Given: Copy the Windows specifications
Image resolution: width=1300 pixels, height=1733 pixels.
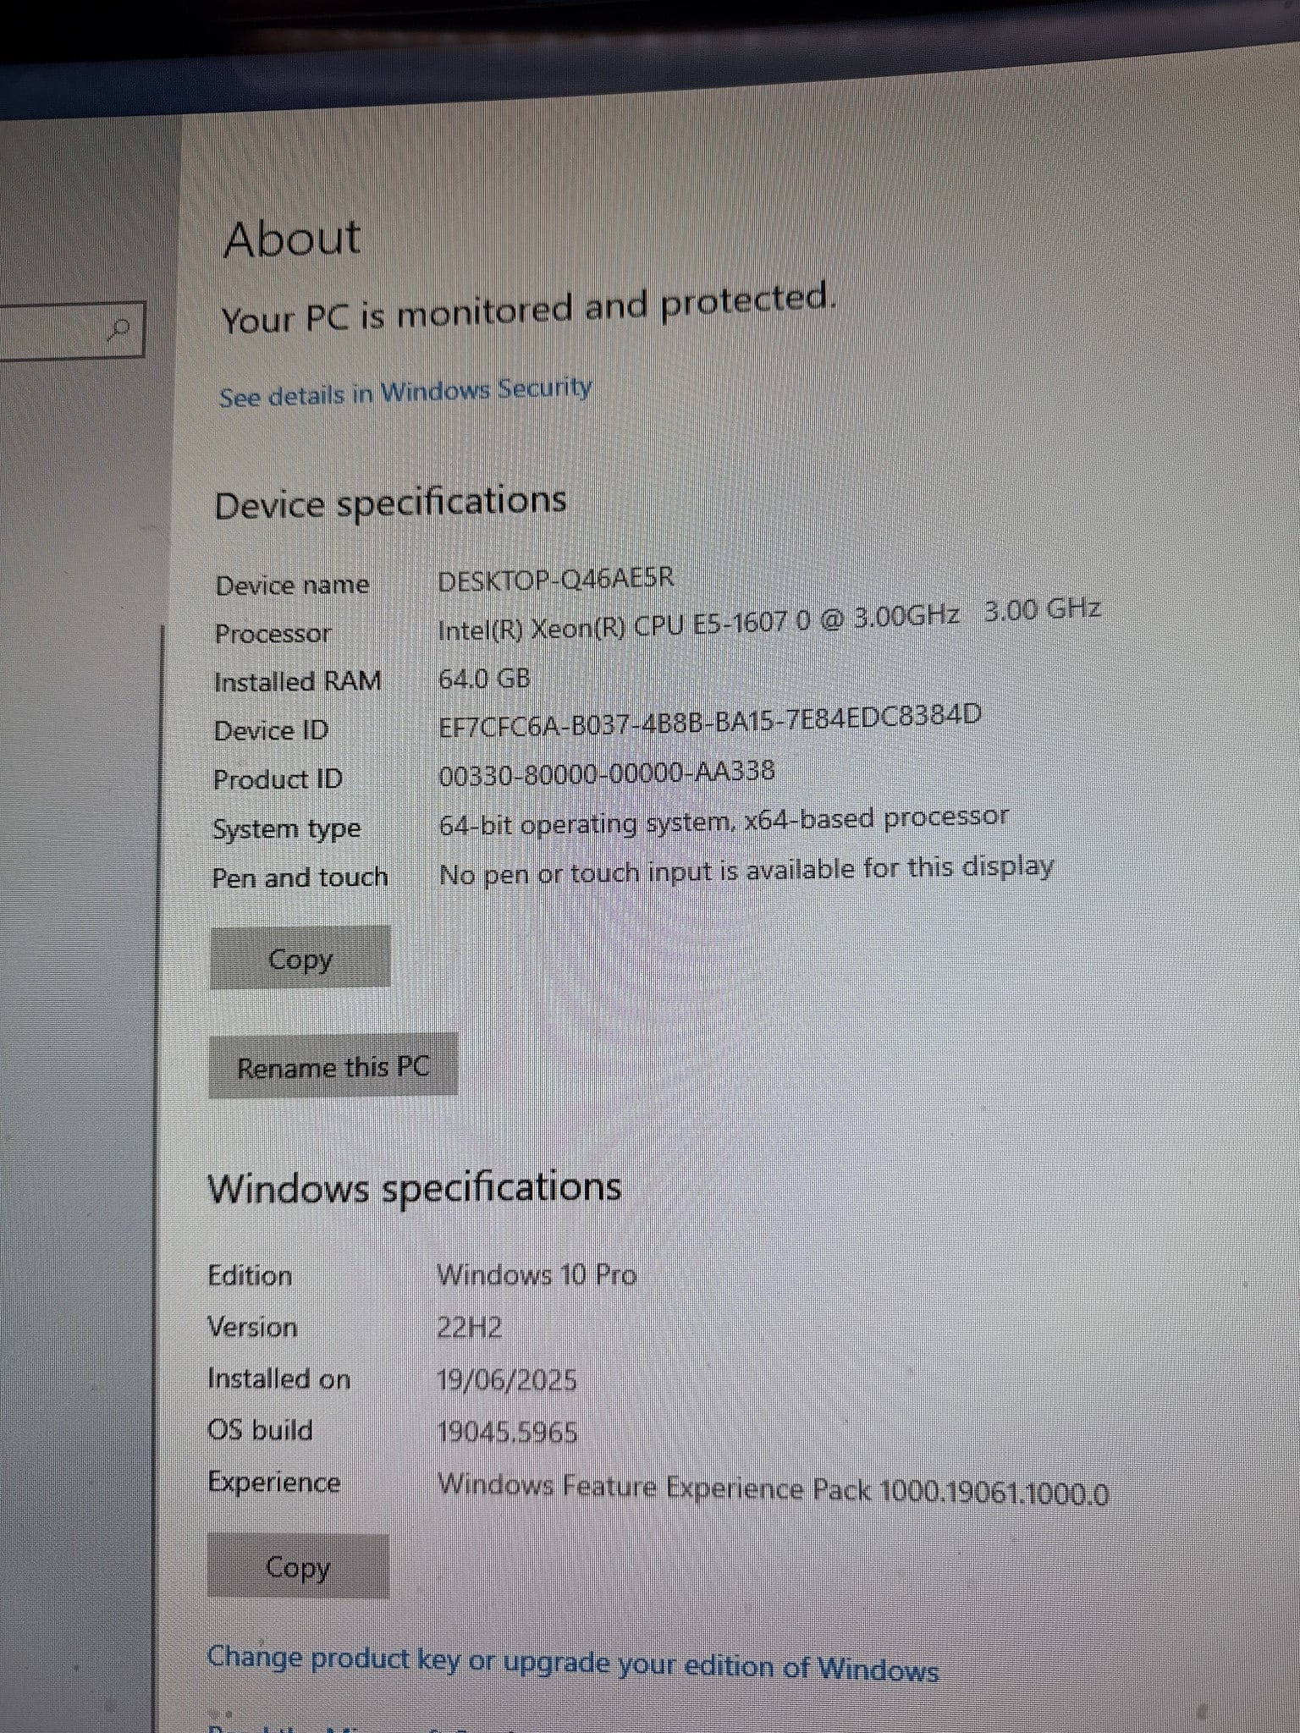Looking at the screenshot, I should pyautogui.click(x=298, y=1566).
